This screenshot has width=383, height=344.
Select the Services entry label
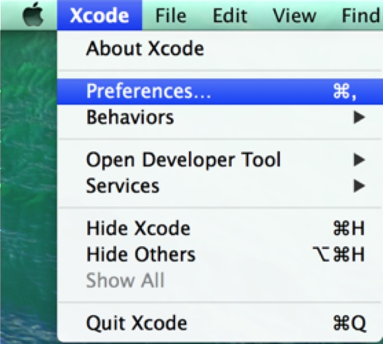[x=123, y=186]
